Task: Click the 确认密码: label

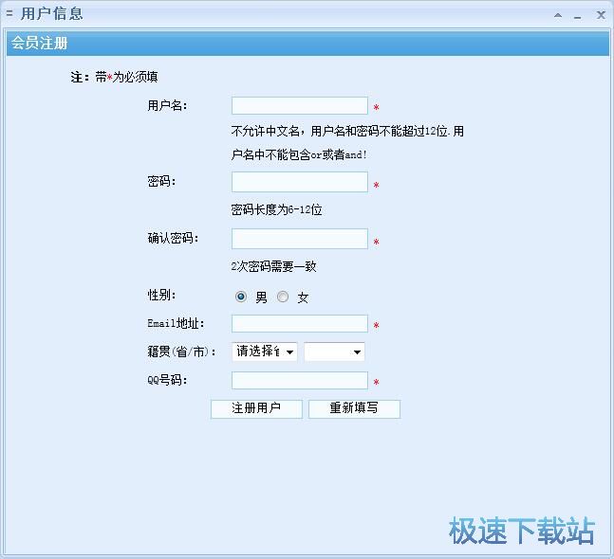Action: pyautogui.click(x=173, y=238)
